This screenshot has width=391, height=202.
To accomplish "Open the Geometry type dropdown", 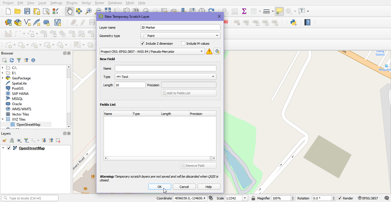I will [x=180, y=36].
